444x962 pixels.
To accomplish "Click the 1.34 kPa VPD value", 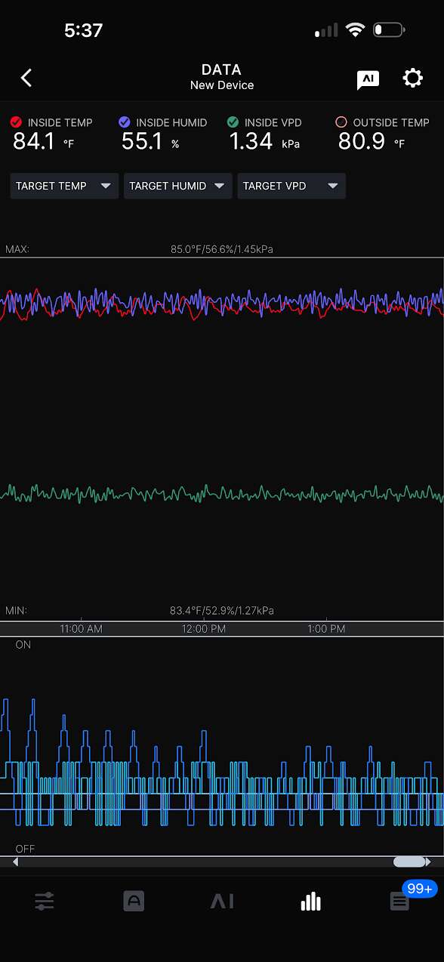I will [264, 141].
